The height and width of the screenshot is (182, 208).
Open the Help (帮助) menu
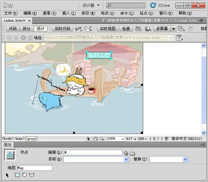pyautogui.click(x=185, y=13)
